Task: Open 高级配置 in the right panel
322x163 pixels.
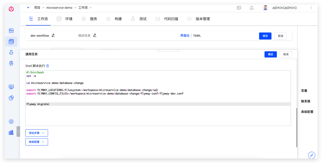Action: coord(307,112)
